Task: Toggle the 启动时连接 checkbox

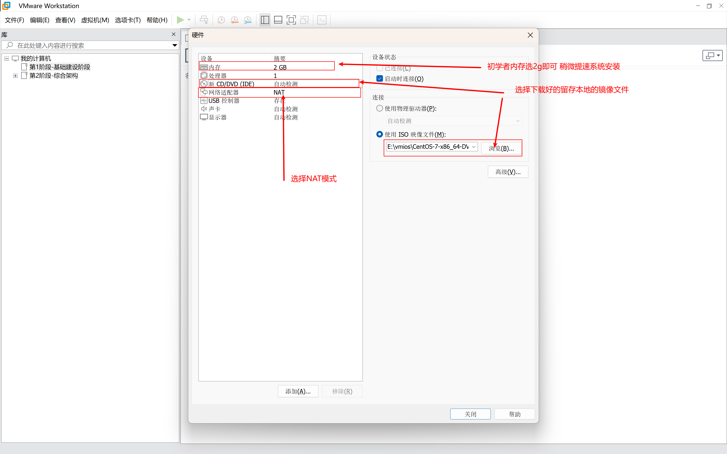Action: 380,79
